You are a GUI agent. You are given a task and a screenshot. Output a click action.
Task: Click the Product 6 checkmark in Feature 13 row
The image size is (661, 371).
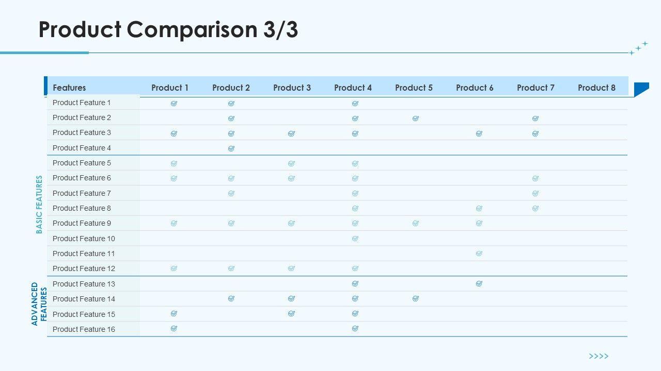click(x=479, y=283)
